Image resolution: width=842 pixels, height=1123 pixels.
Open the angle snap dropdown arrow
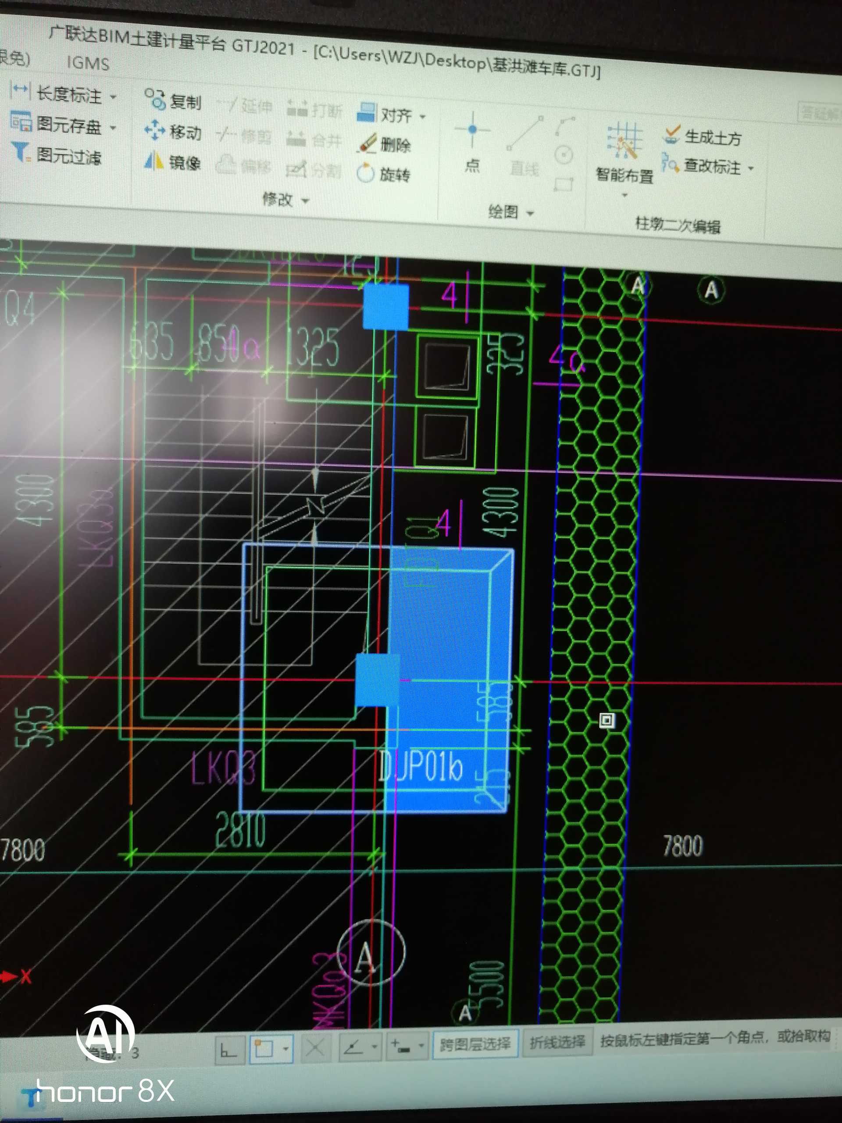point(375,1046)
